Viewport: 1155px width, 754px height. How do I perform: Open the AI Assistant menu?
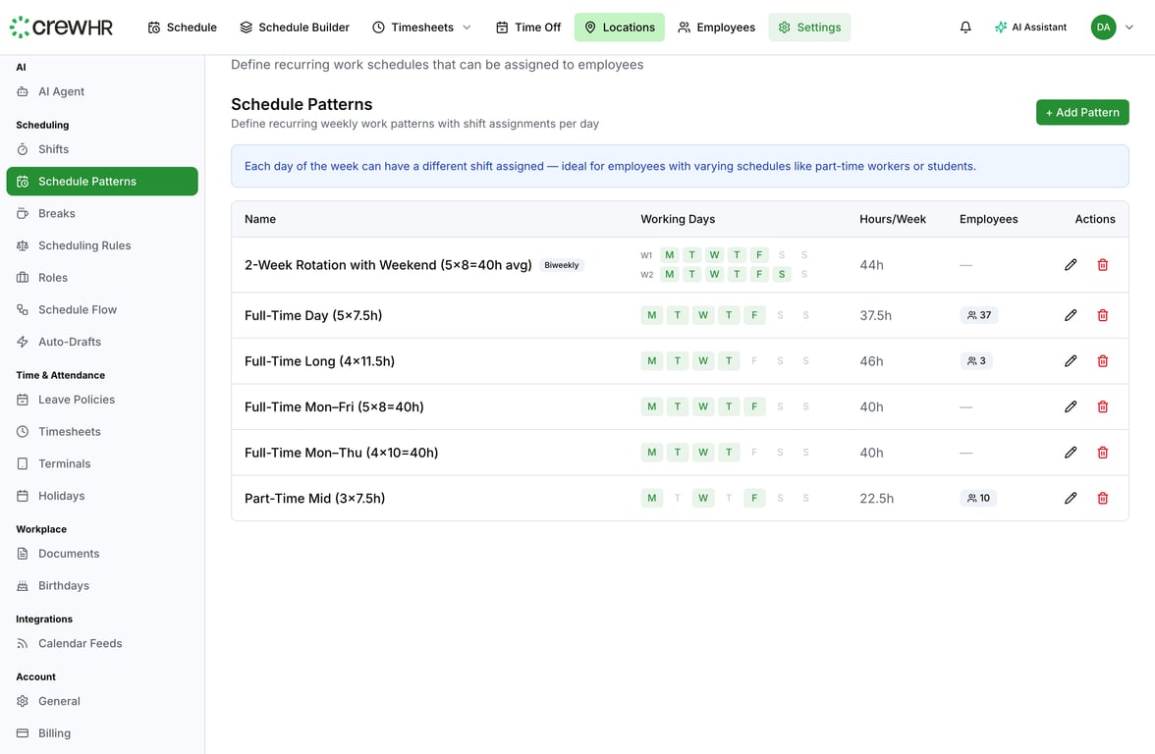[x=1030, y=27]
